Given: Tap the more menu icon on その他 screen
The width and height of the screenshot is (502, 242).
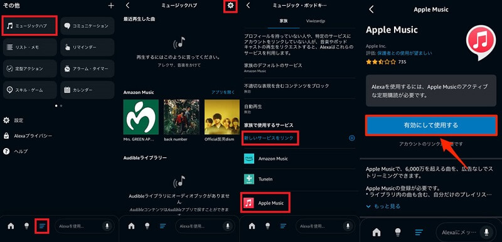Looking at the screenshot, I should [x=42, y=226].
